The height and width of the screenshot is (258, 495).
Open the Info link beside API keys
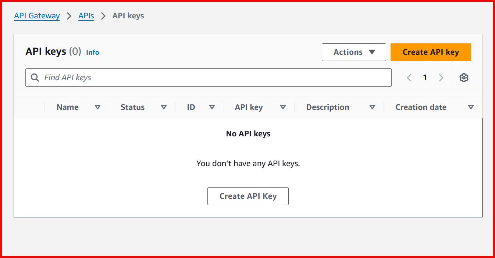tap(93, 53)
